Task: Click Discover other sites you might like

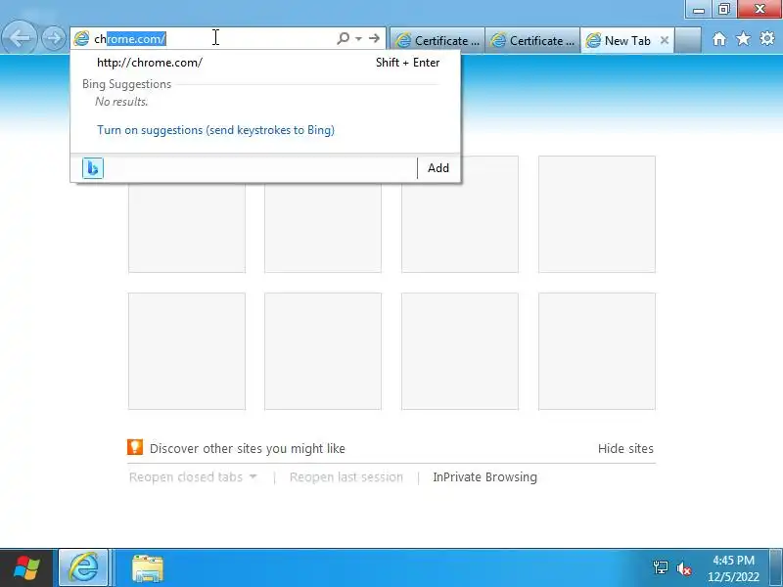Action: (248, 448)
